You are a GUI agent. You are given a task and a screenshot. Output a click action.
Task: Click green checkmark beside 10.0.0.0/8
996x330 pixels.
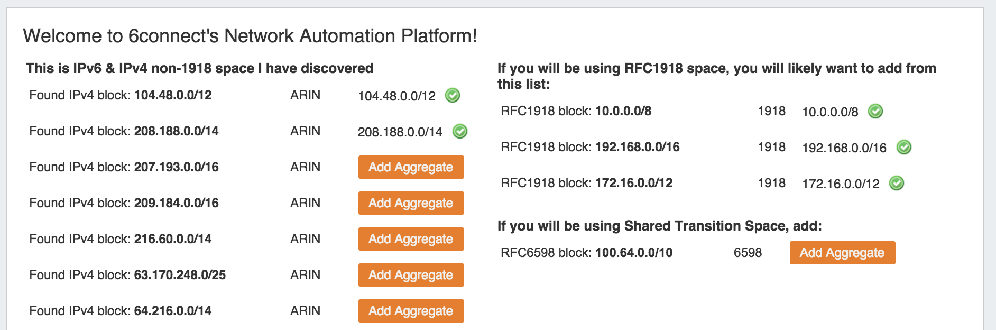tap(875, 111)
